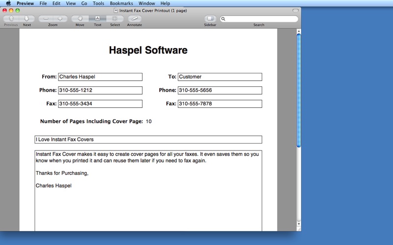
Task: Click the magnifier icon in Search field
Action: [223, 19]
